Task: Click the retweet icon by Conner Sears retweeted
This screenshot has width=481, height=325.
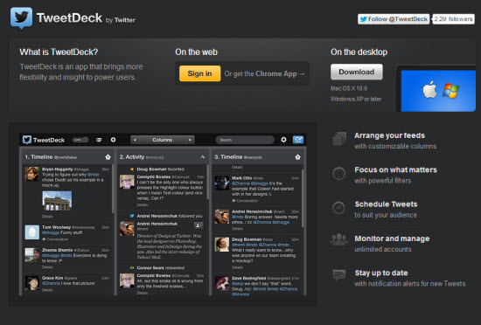Action: click(132, 267)
